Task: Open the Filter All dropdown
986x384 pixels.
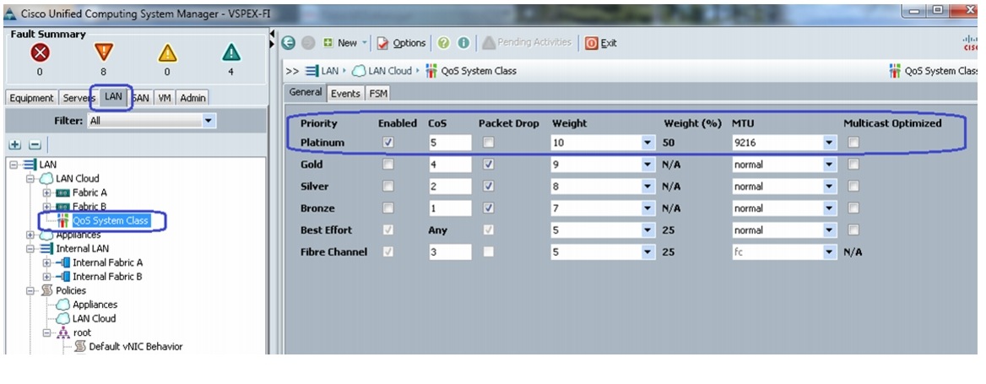Action: click(151, 121)
